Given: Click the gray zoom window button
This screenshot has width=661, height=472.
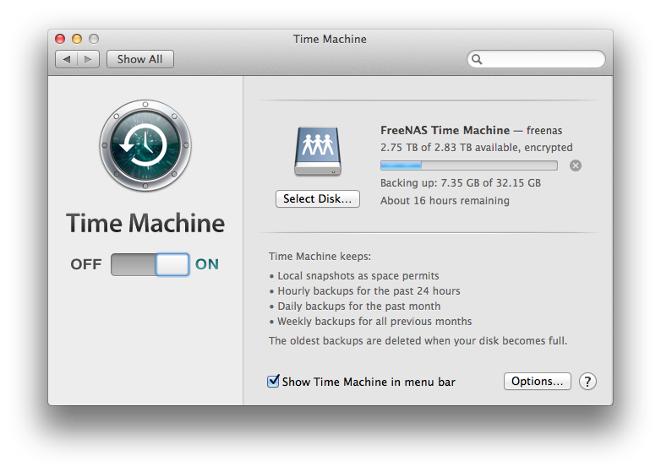Looking at the screenshot, I should pos(94,39).
